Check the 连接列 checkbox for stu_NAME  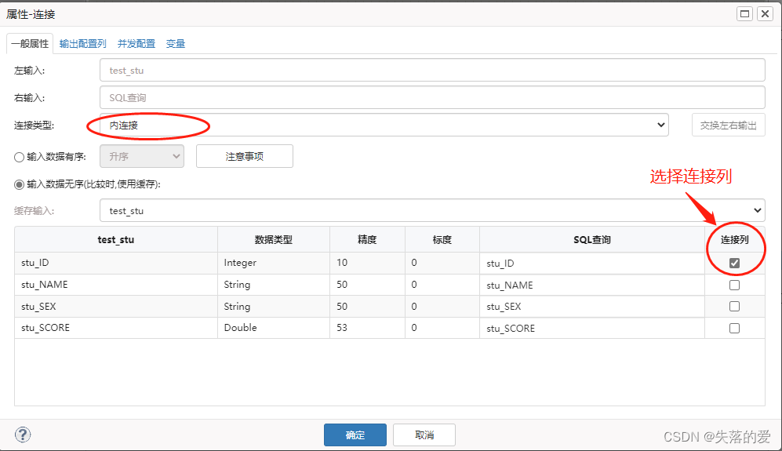734,285
